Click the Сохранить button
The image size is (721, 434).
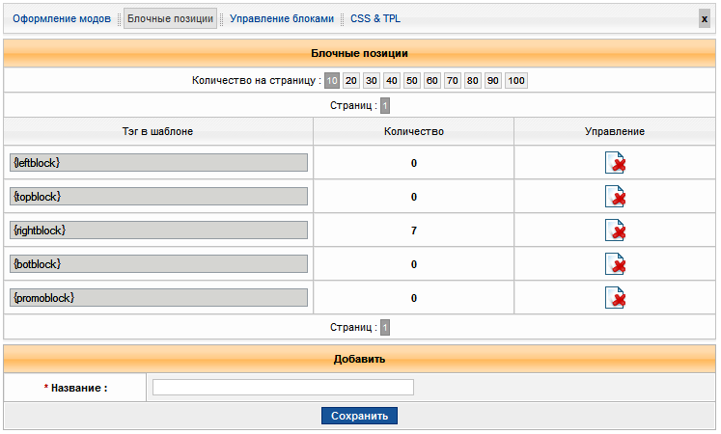click(x=359, y=416)
